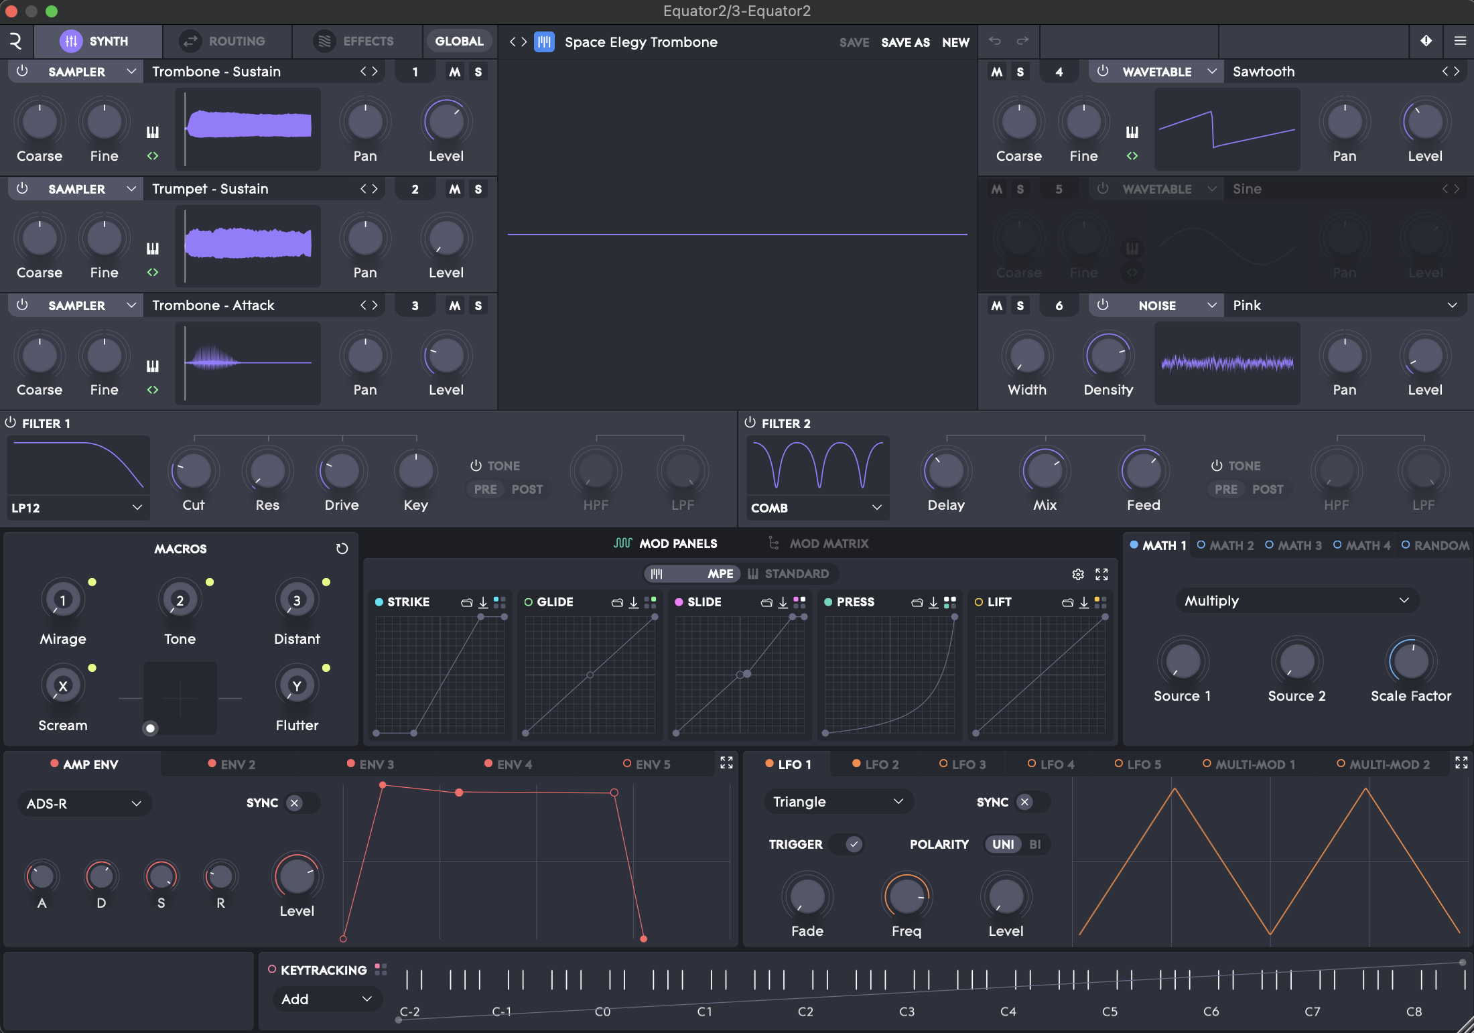Set Filter 1 tone to POST
This screenshot has height=1033, width=1474.
tap(527, 490)
